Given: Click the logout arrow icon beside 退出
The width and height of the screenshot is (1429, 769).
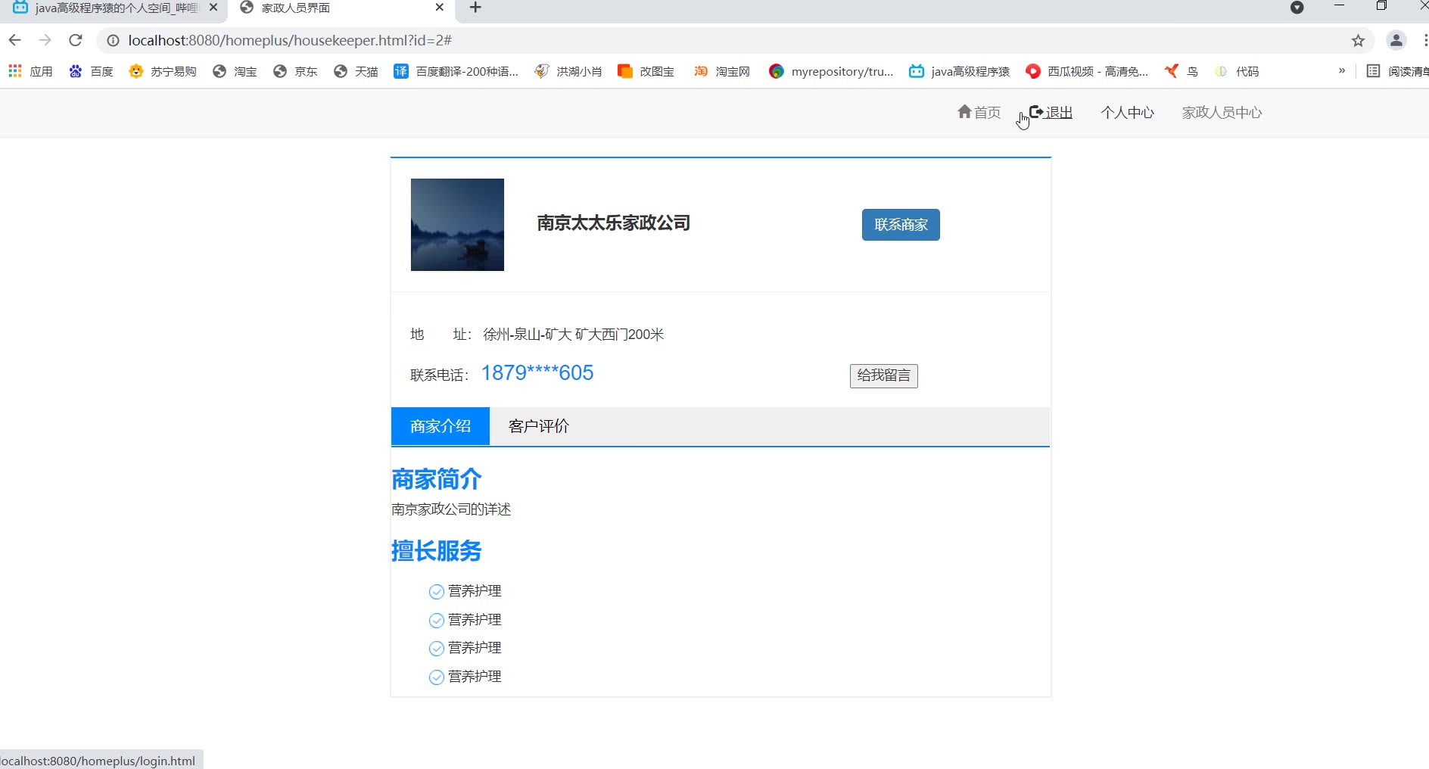Looking at the screenshot, I should coord(1036,112).
